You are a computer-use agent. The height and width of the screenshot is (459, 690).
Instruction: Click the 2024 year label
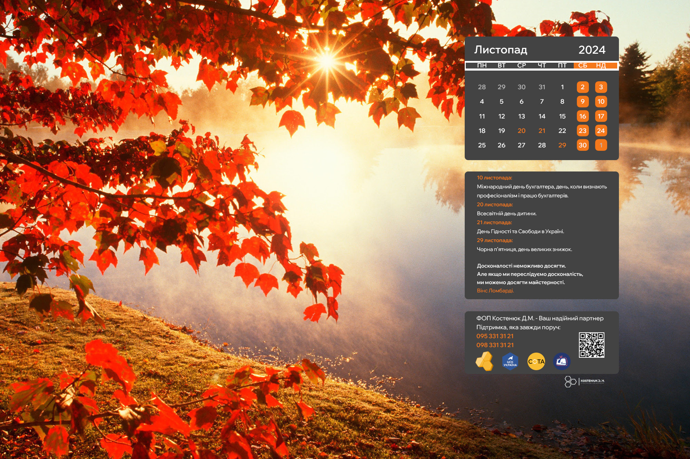tap(592, 50)
